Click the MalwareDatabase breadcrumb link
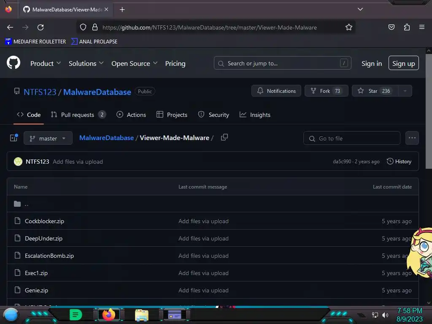The width and height of the screenshot is (432, 324). click(x=106, y=138)
